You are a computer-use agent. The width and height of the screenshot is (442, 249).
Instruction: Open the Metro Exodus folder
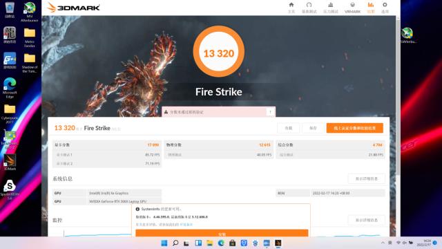[x=29, y=37]
